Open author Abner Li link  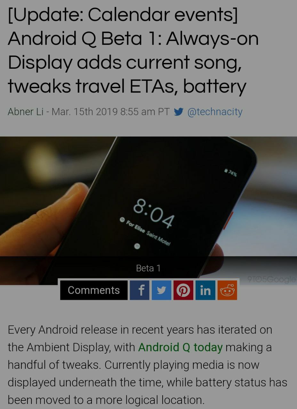(x=25, y=112)
